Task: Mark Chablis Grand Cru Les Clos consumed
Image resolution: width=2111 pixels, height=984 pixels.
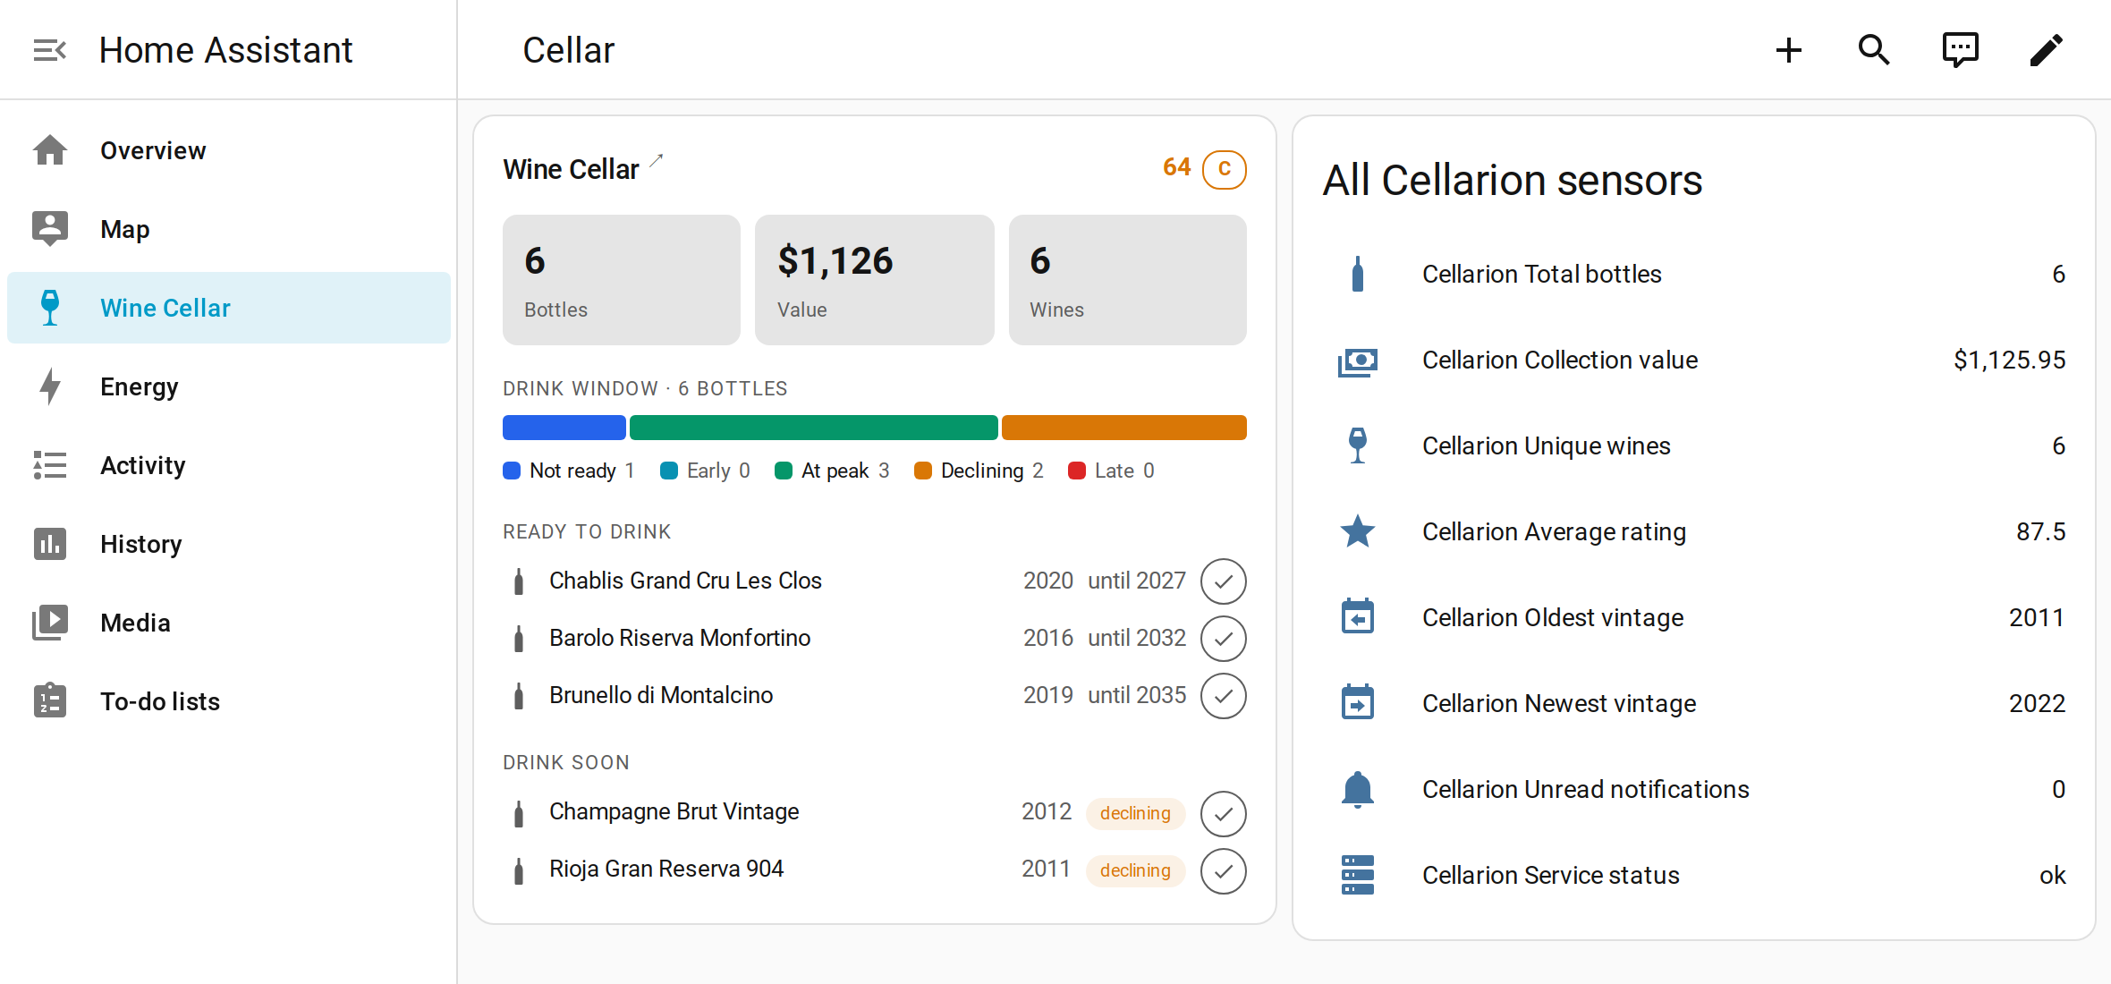Action: click(1224, 581)
